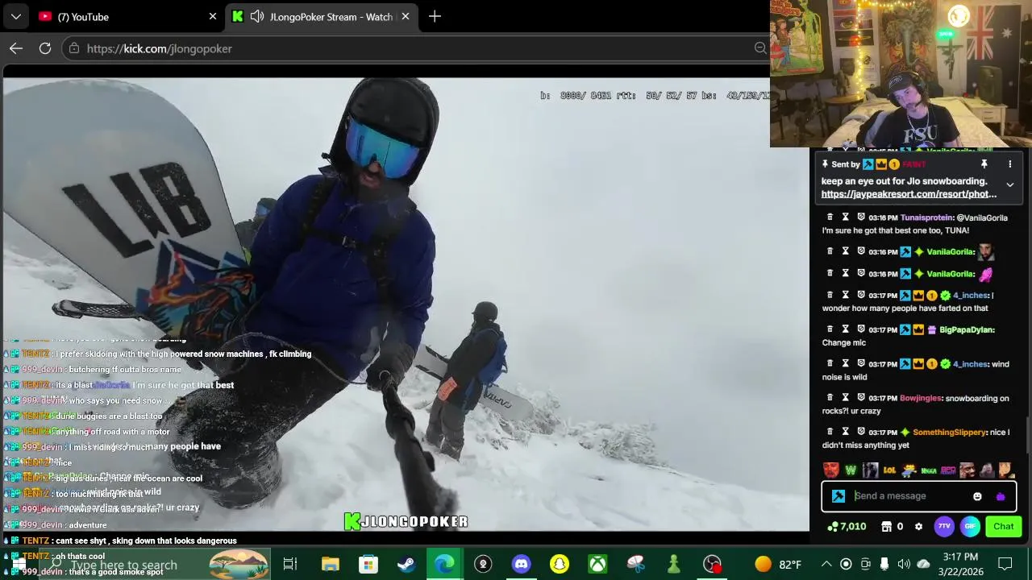
Task: Close the JLongoPoker Stream tab
Action: pyautogui.click(x=406, y=16)
